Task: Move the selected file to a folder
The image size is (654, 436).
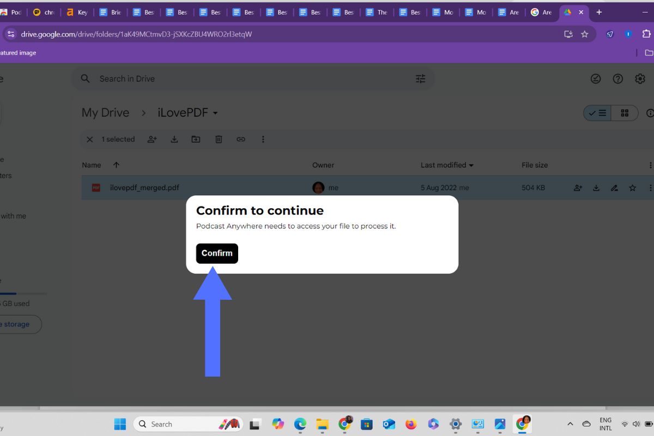Action: [196, 140]
